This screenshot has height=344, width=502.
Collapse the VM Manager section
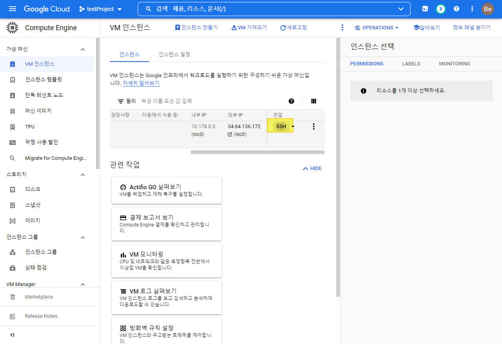[x=83, y=284]
